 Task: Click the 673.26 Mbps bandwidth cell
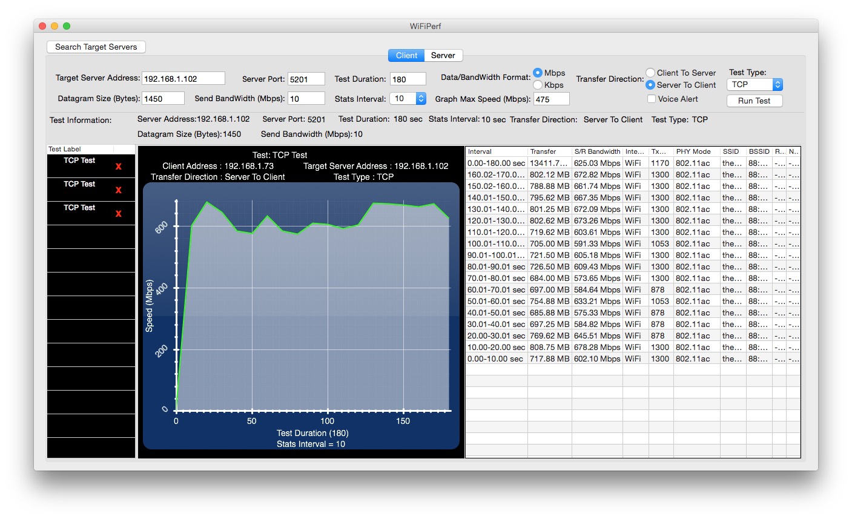(598, 220)
